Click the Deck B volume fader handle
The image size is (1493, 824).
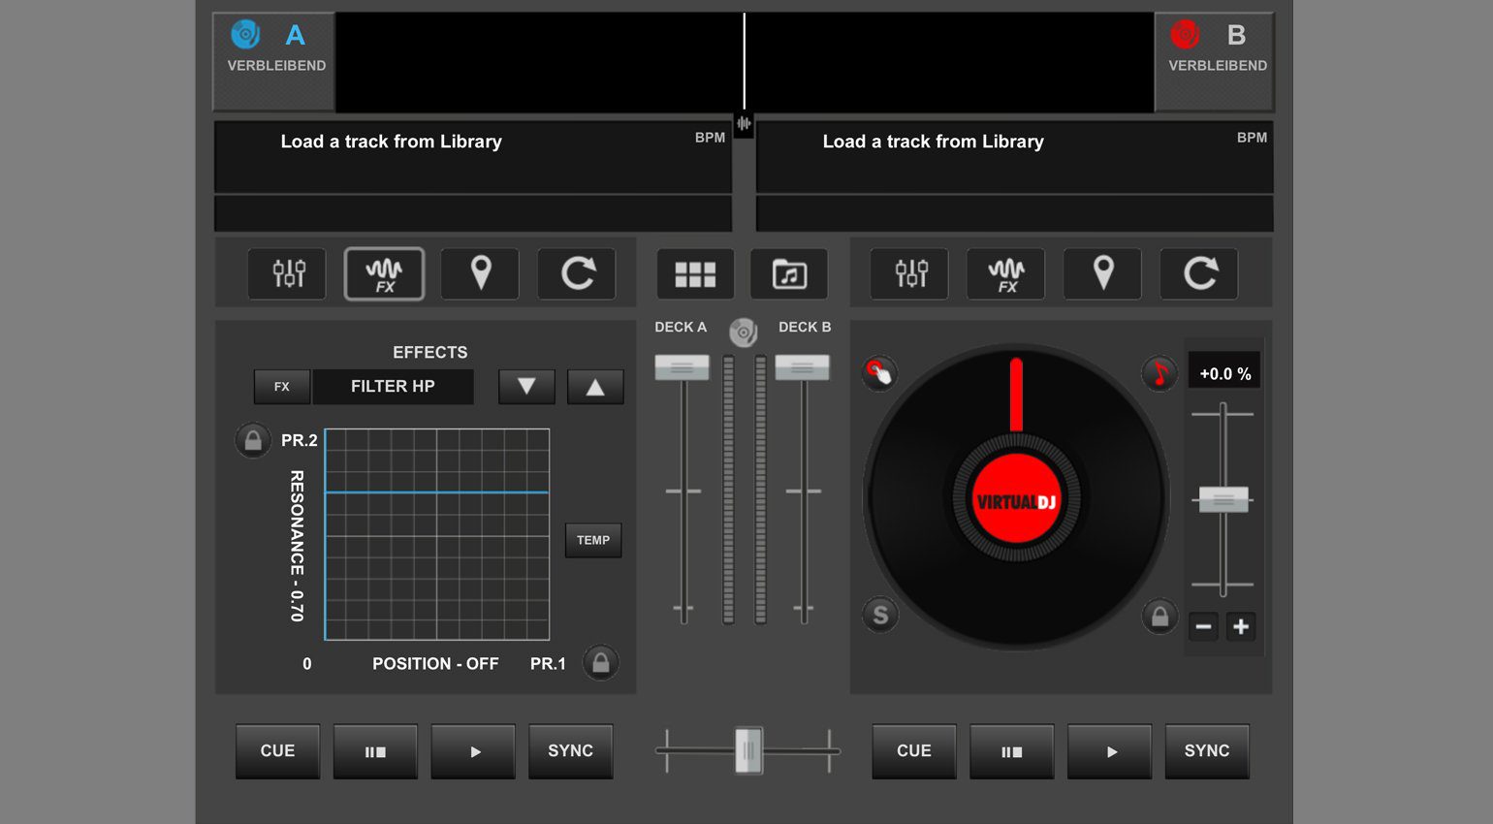(x=802, y=367)
